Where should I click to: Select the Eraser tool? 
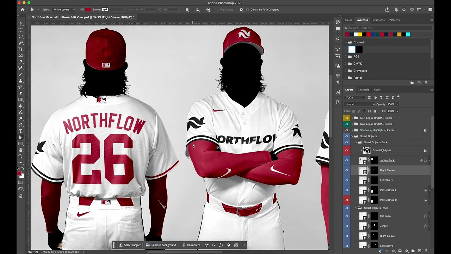(x=20, y=93)
